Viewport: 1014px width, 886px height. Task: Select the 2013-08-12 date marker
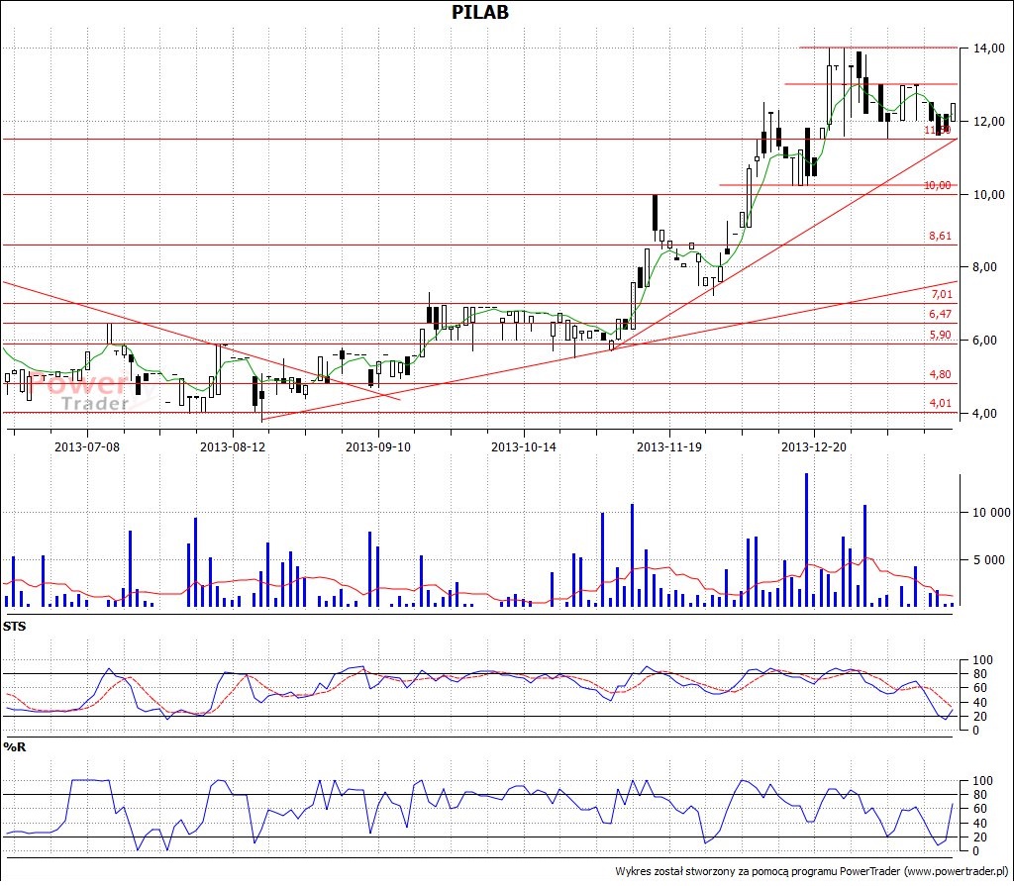(x=233, y=446)
